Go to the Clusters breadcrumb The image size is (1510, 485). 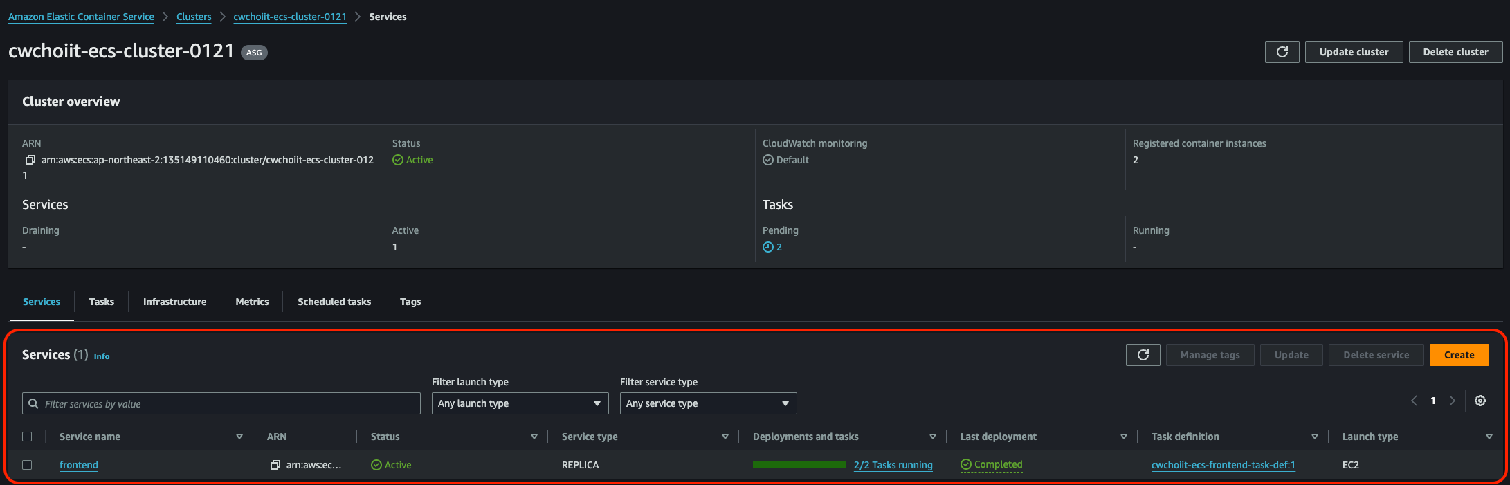194,17
